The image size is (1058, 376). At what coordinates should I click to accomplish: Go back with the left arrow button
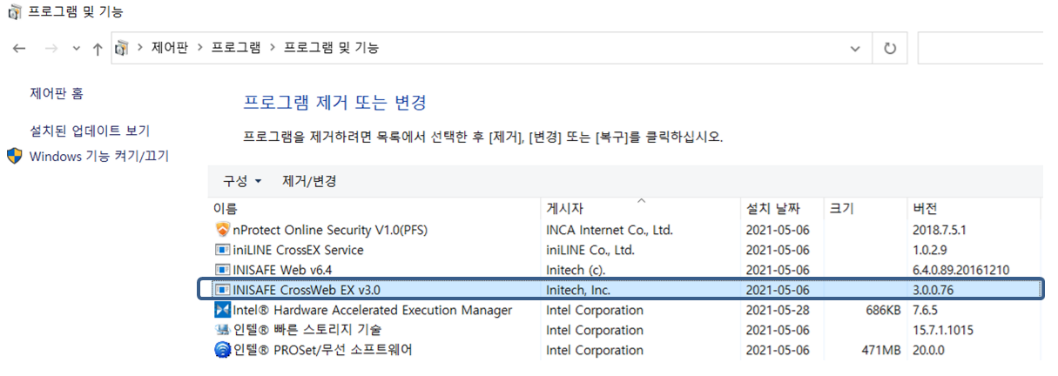coord(20,49)
